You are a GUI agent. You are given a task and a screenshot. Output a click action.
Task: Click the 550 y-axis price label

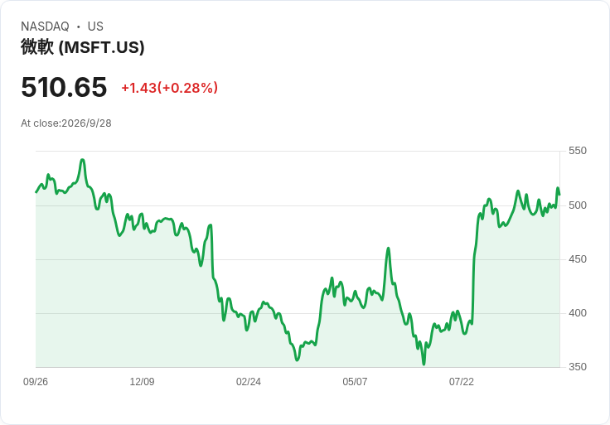coord(578,151)
